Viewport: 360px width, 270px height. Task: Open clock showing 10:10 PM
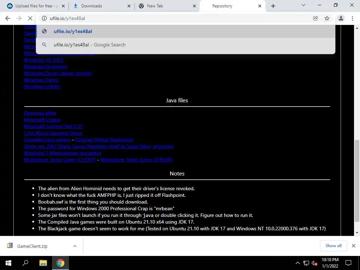(x=330, y=263)
